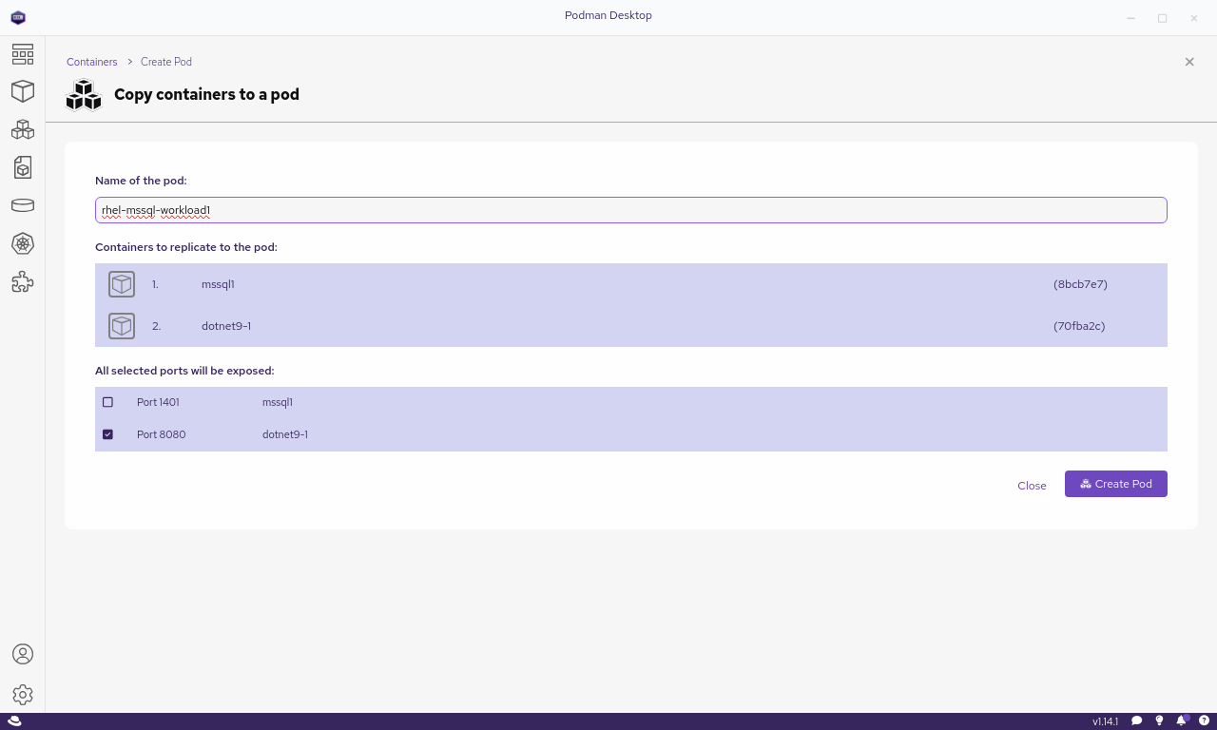Open the lightbulb troubleshooting icon
The width and height of the screenshot is (1217, 730).
(1159, 721)
